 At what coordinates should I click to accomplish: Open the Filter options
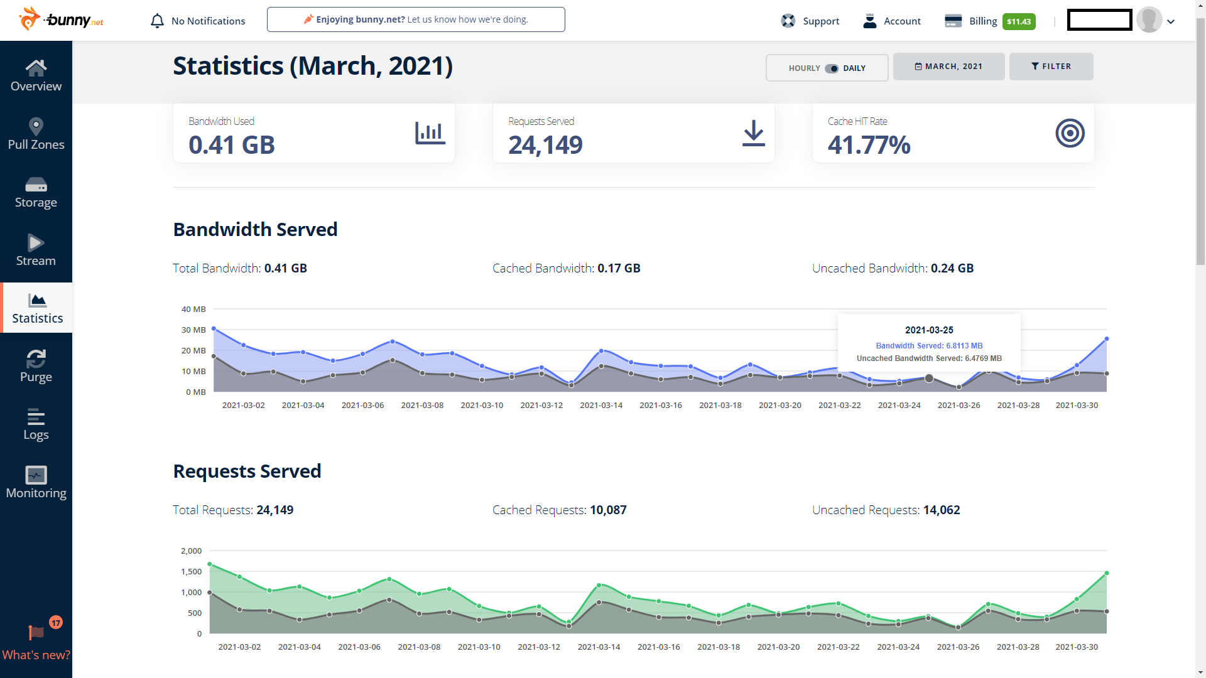(1051, 67)
